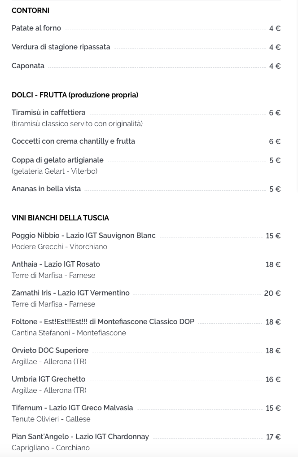Click Coccetti con crema chantilly e frutta
The image size is (298, 457).
pos(74,141)
